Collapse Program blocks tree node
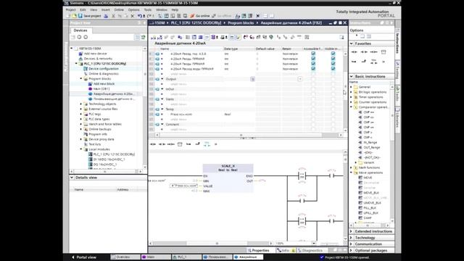This screenshot has width=464, height=261. coord(81,79)
